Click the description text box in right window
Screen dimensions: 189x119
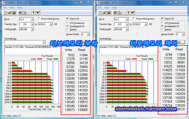coord(129,49)
